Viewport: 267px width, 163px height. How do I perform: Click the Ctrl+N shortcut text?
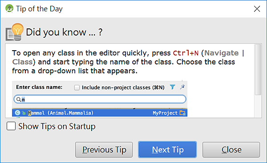coord(186,53)
